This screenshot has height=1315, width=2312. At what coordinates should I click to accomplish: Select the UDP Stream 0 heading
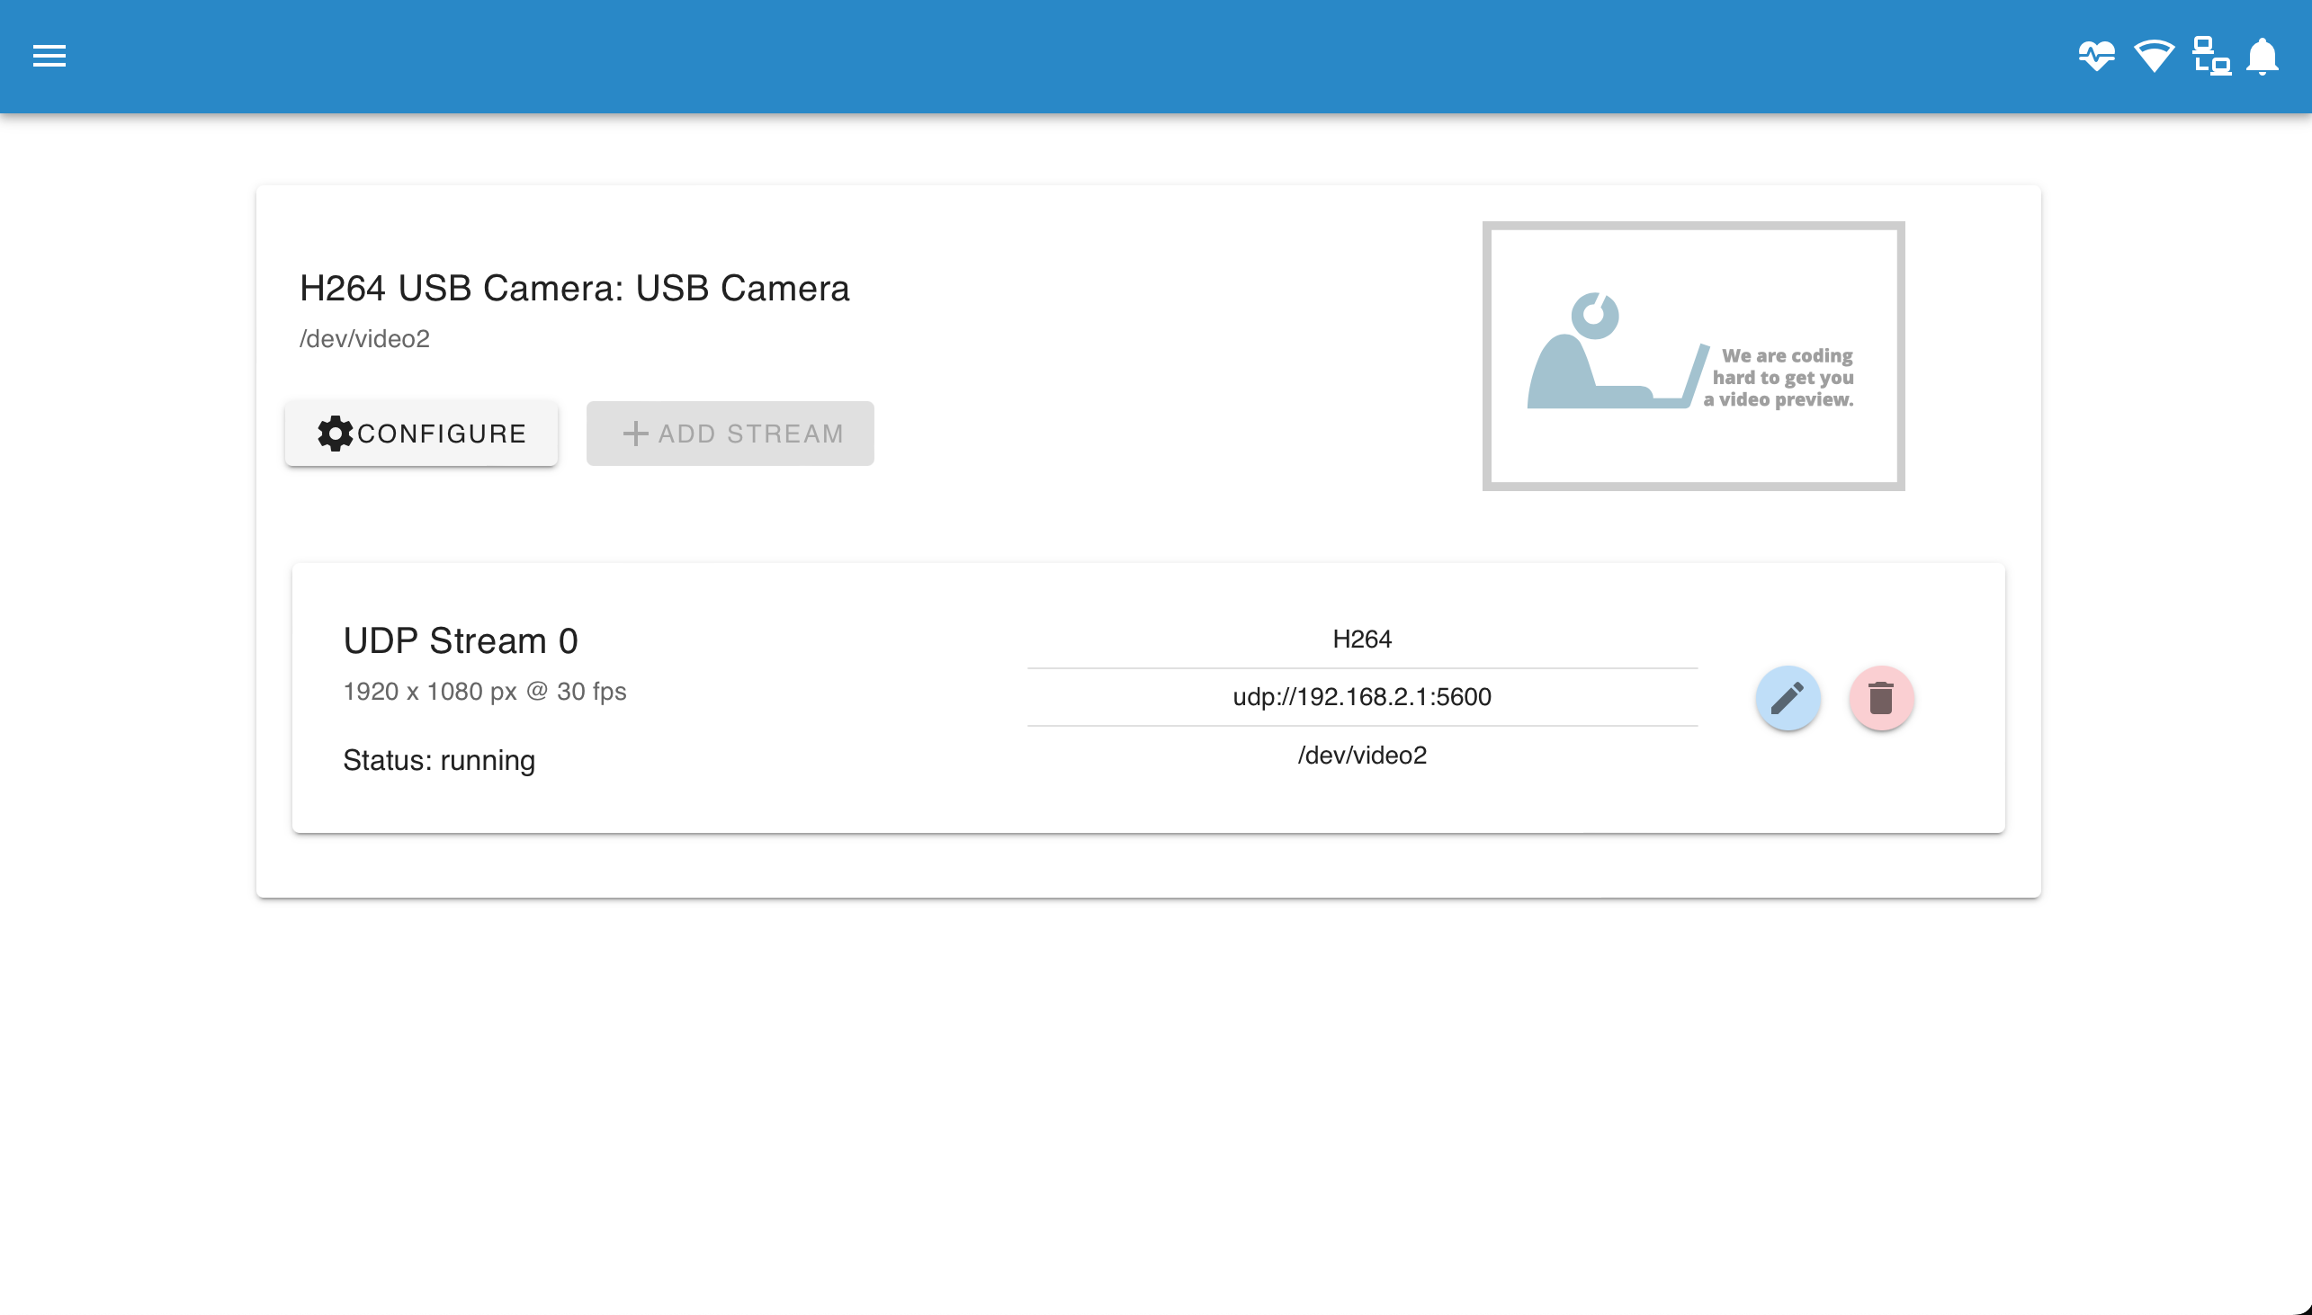click(461, 640)
